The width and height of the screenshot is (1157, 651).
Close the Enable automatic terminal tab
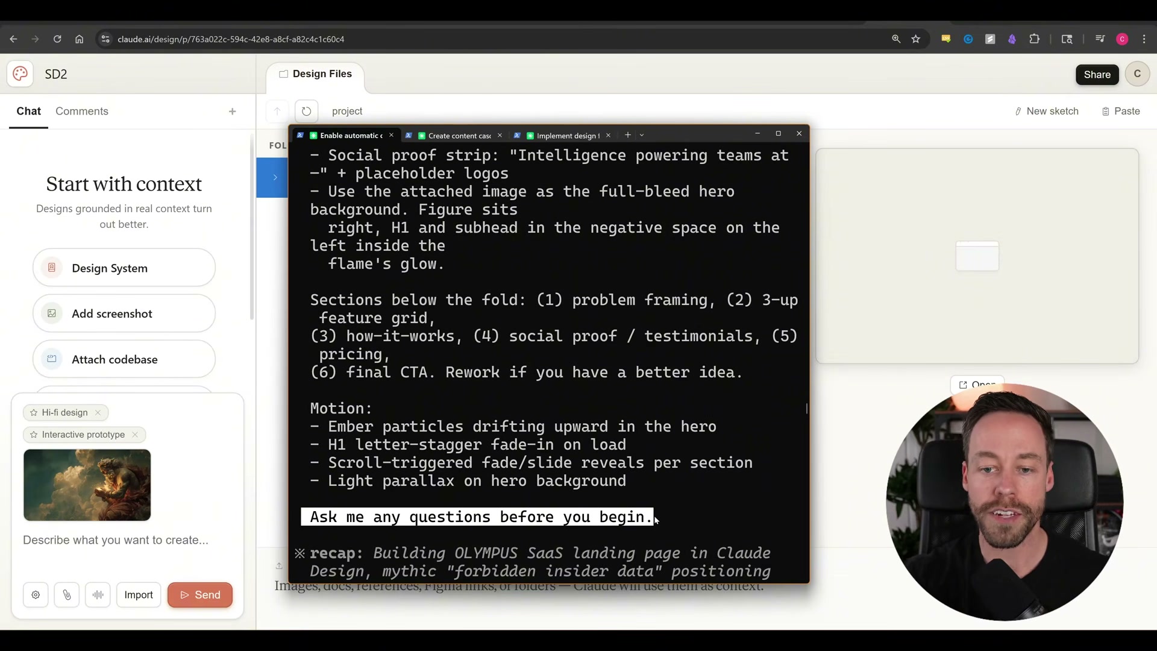click(x=392, y=135)
